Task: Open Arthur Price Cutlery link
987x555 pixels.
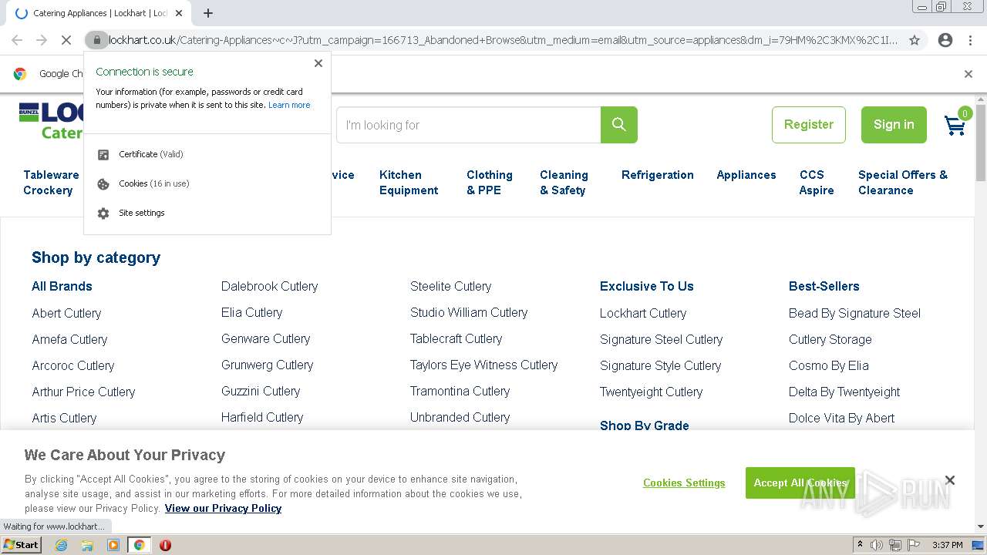Action: pyautogui.click(x=83, y=392)
